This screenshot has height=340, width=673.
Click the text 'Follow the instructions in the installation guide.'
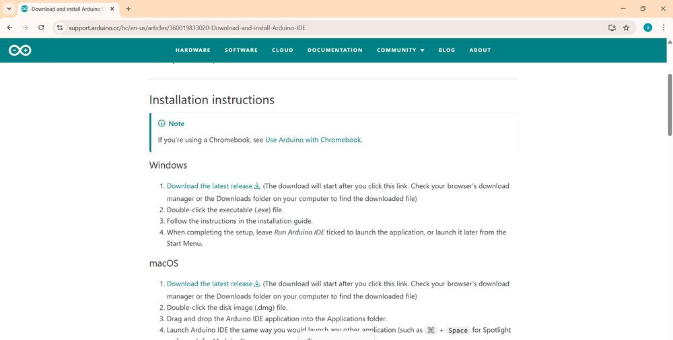coord(240,221)
